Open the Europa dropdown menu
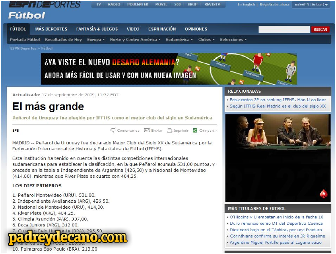 tap(96, 39)
